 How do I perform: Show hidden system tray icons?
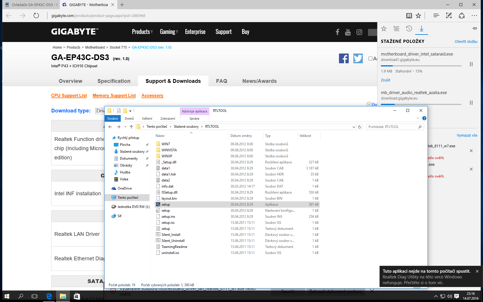436,296
